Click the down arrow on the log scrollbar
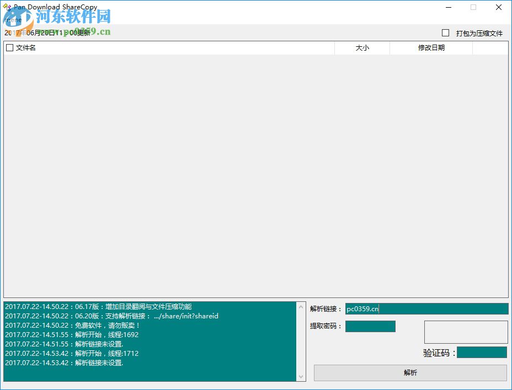Screen dimensions: 512x390 click(301, 377)
